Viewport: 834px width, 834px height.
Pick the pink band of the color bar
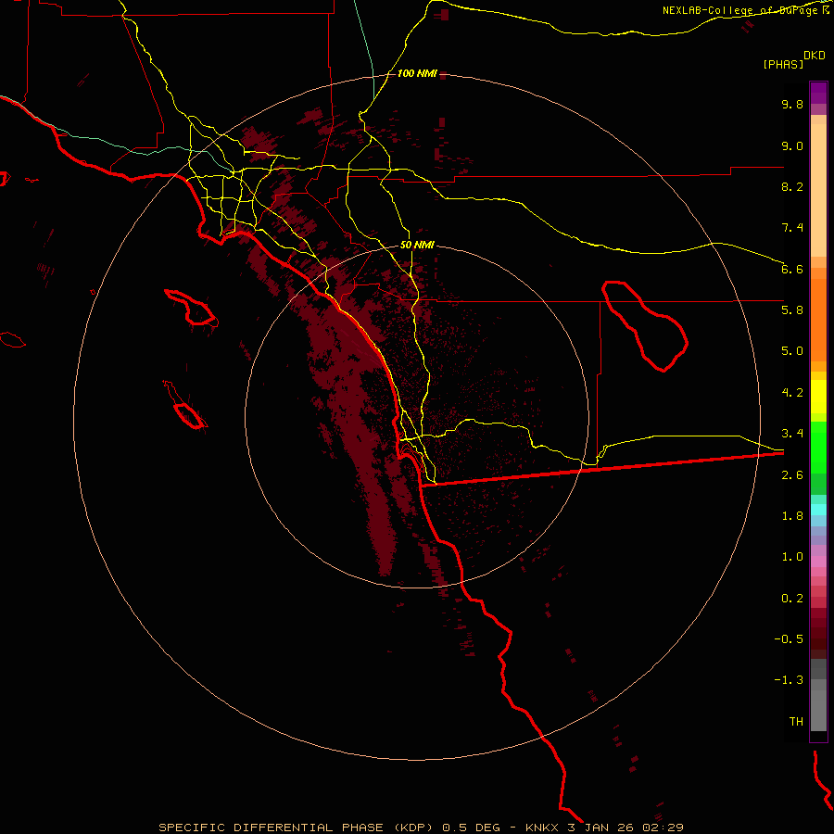(818, 562)
